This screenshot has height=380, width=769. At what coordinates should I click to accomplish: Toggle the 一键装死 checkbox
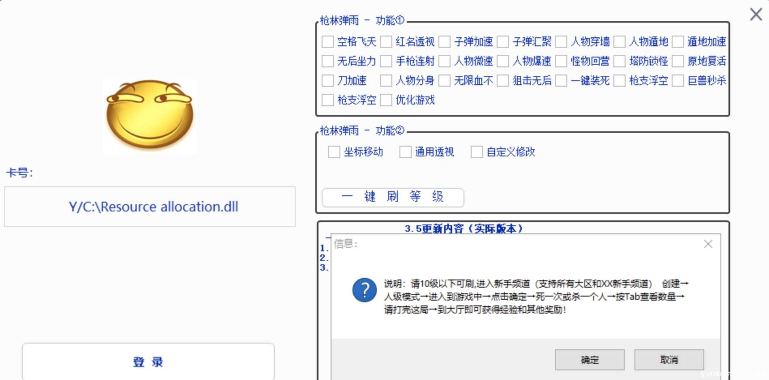click(561, 81)
